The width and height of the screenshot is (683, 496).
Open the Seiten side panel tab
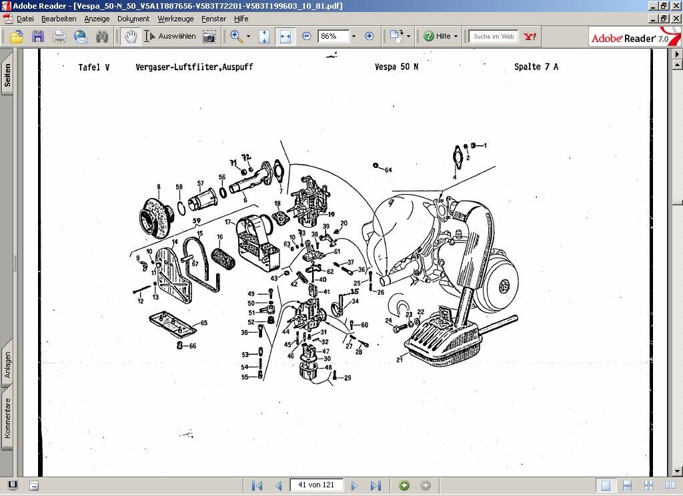7,76
